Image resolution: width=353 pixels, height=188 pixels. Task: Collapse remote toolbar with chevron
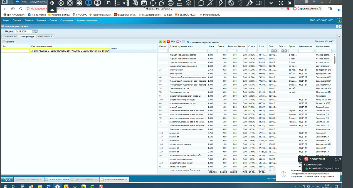click(271, 3)
